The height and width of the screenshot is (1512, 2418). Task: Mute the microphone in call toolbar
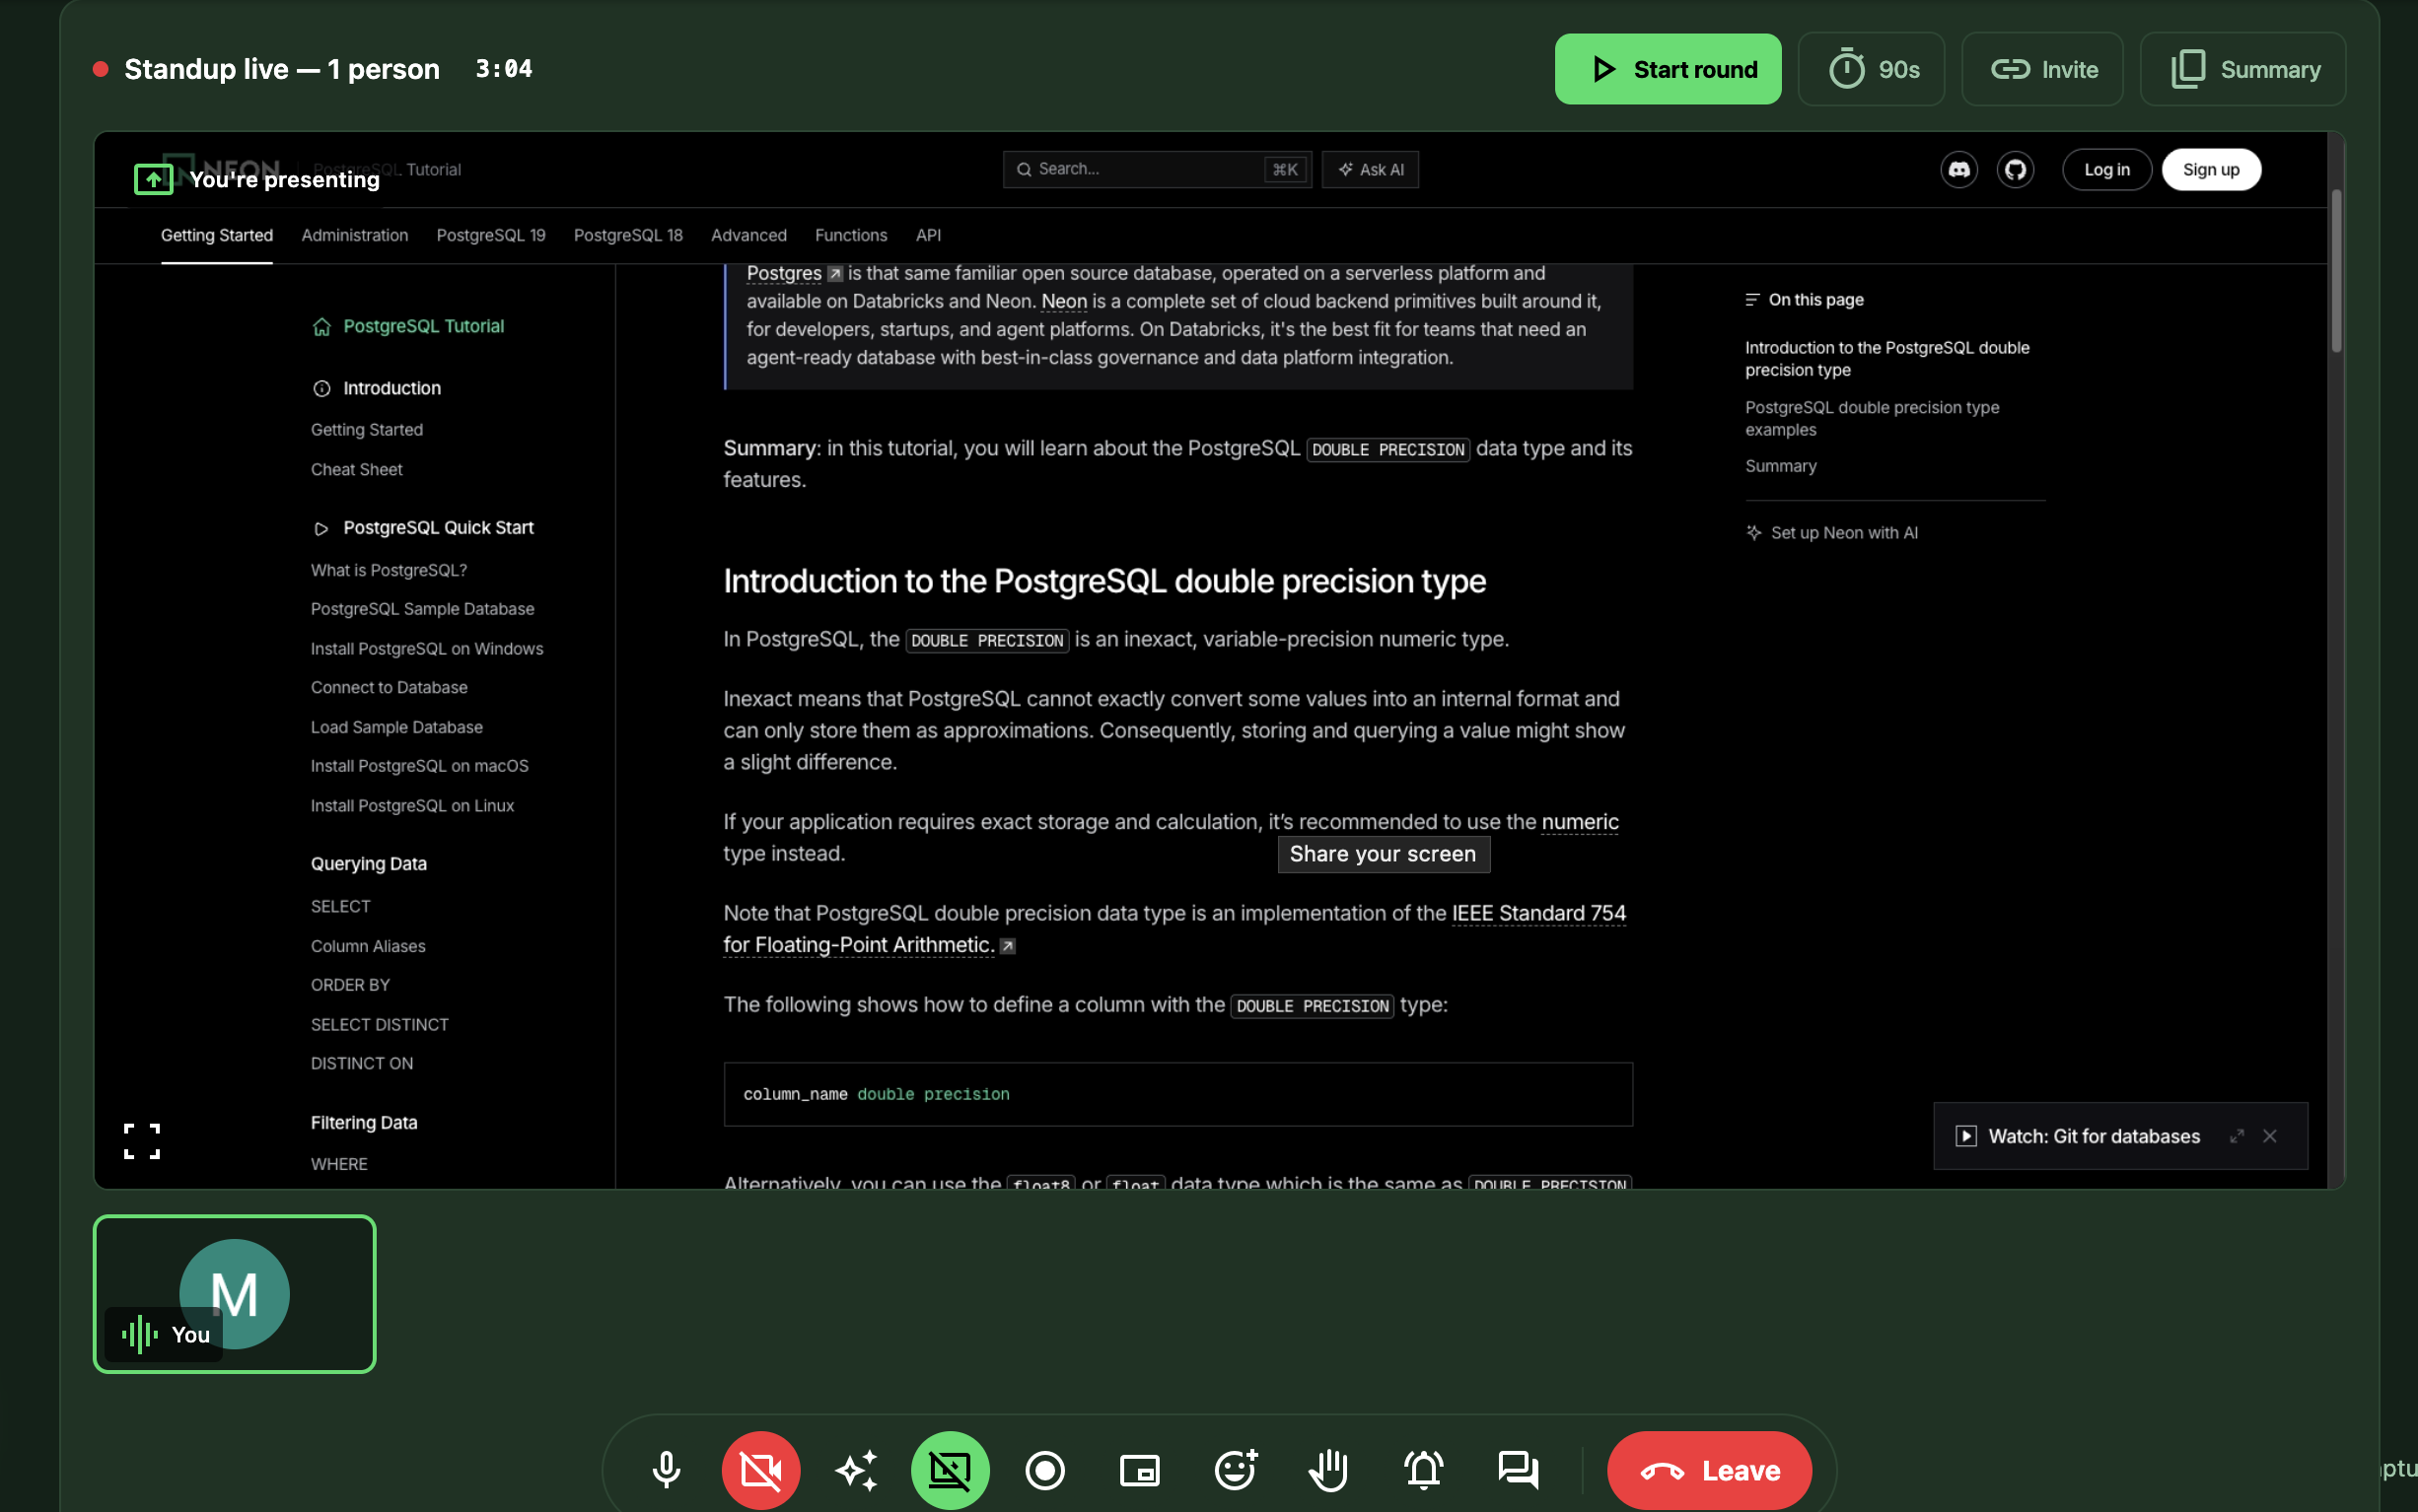pyautogui.click(x=667, y=1470)
